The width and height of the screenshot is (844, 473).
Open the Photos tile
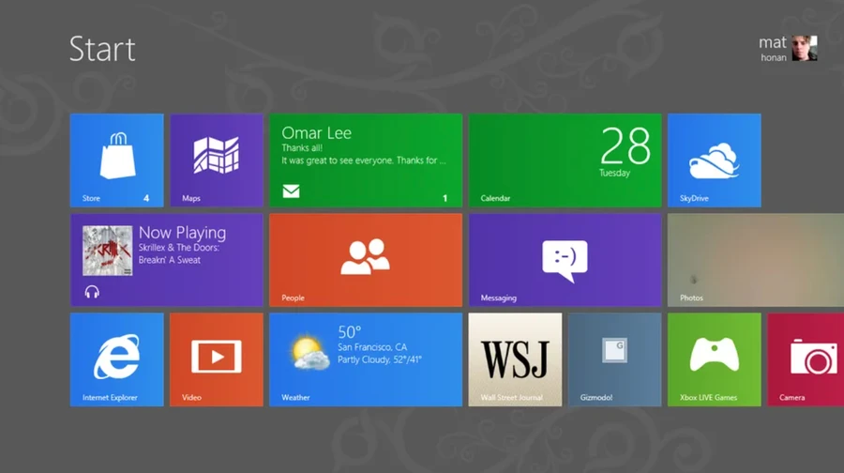coord(756,260)
